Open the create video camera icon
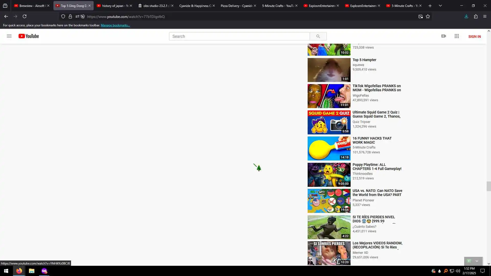 (444, 36)
